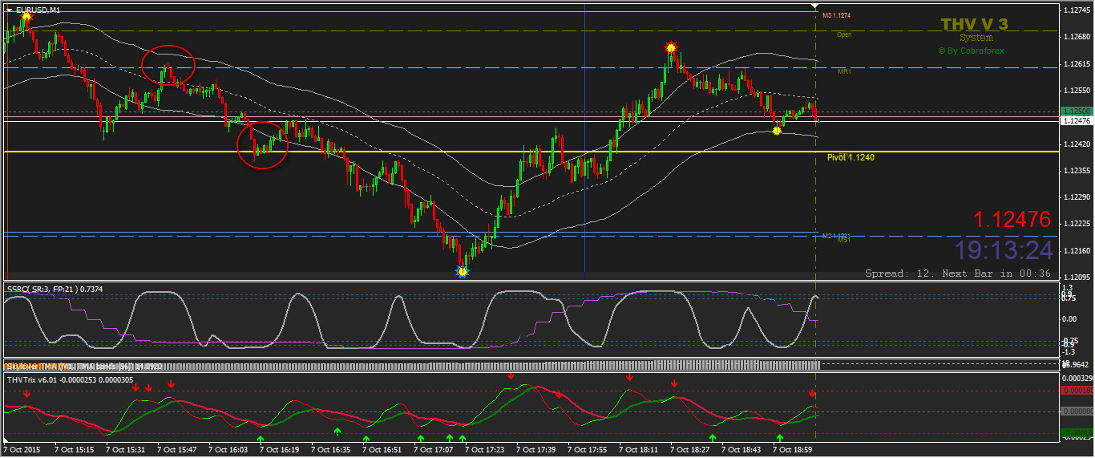Image resolution: width=1095 pixels, height=458 pixels.
Task: Click the large 19:13:24 clock display
Action: (1004, 250)
